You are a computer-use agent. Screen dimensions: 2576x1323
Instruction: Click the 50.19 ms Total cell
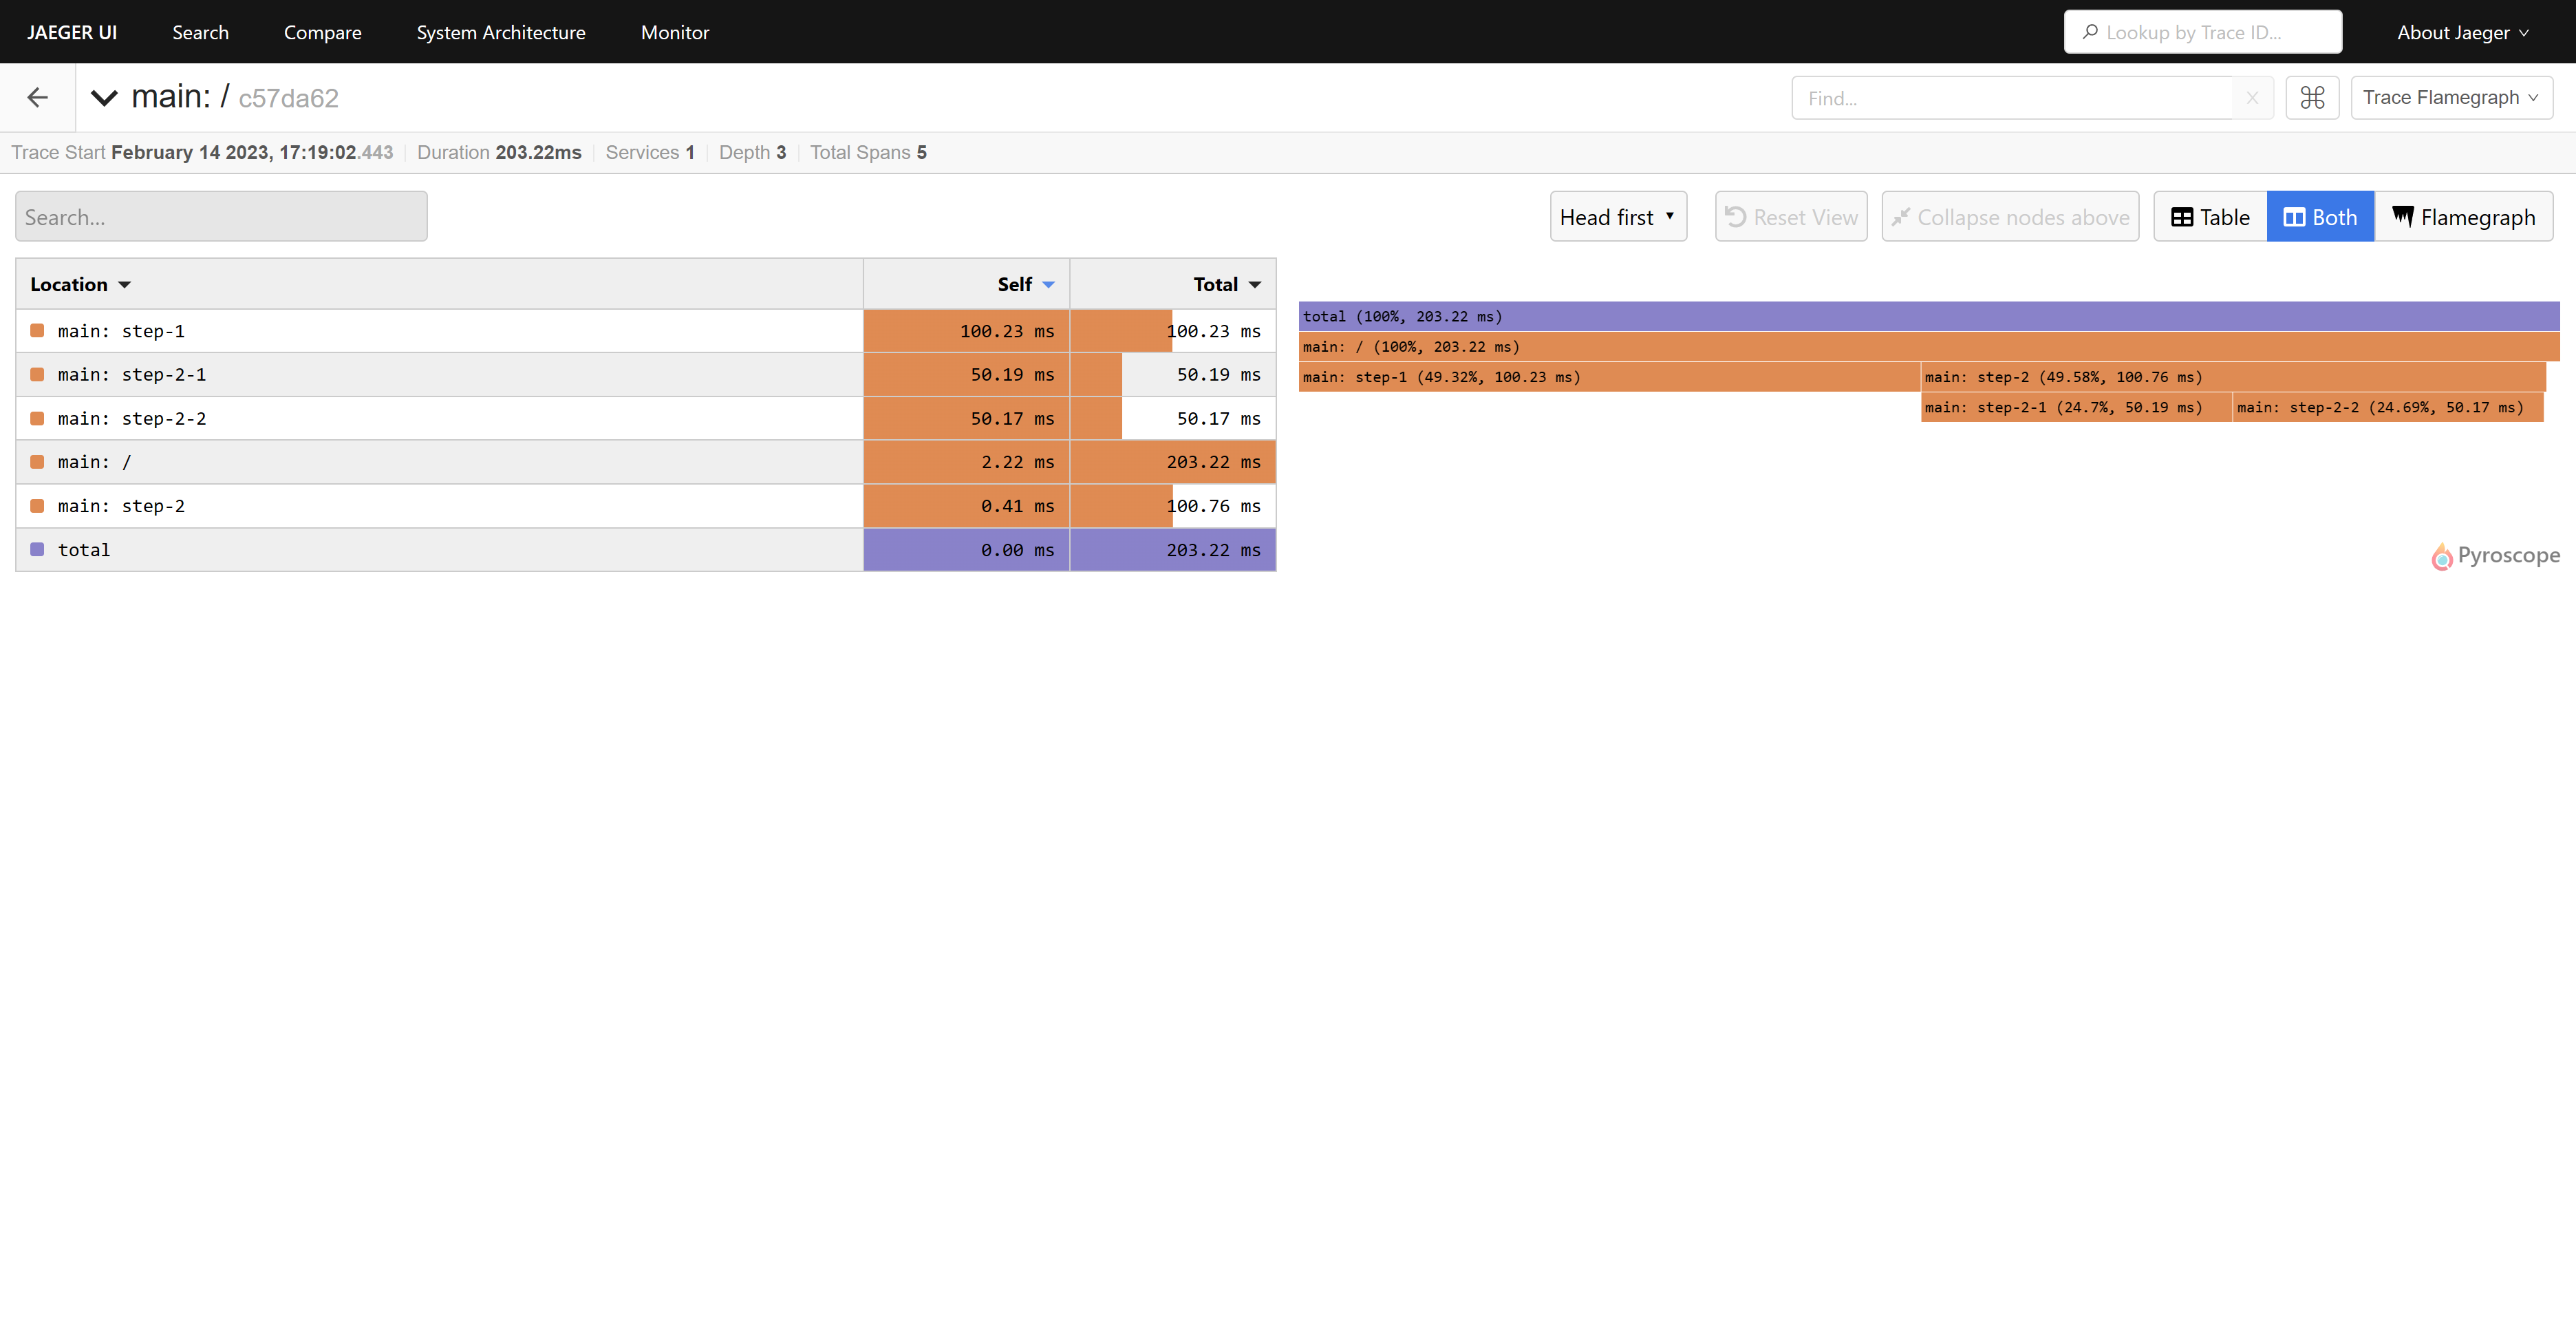point(1173,374)
